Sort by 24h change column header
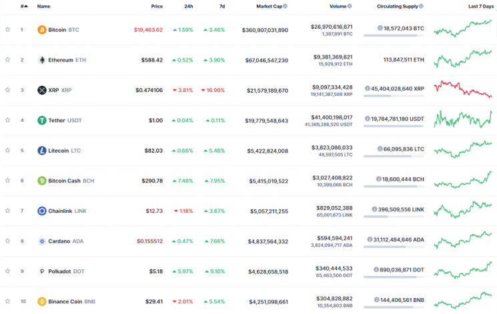This screenshot has width=497, height=314. [x=189, y=7]
